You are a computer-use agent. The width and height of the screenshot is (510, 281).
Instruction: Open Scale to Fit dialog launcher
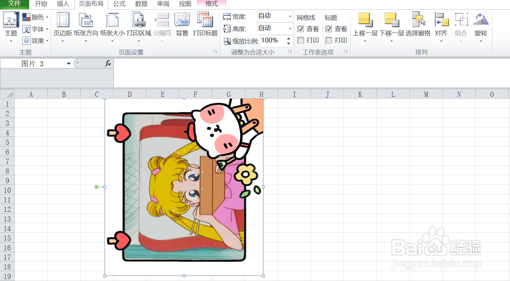(290, 52)
